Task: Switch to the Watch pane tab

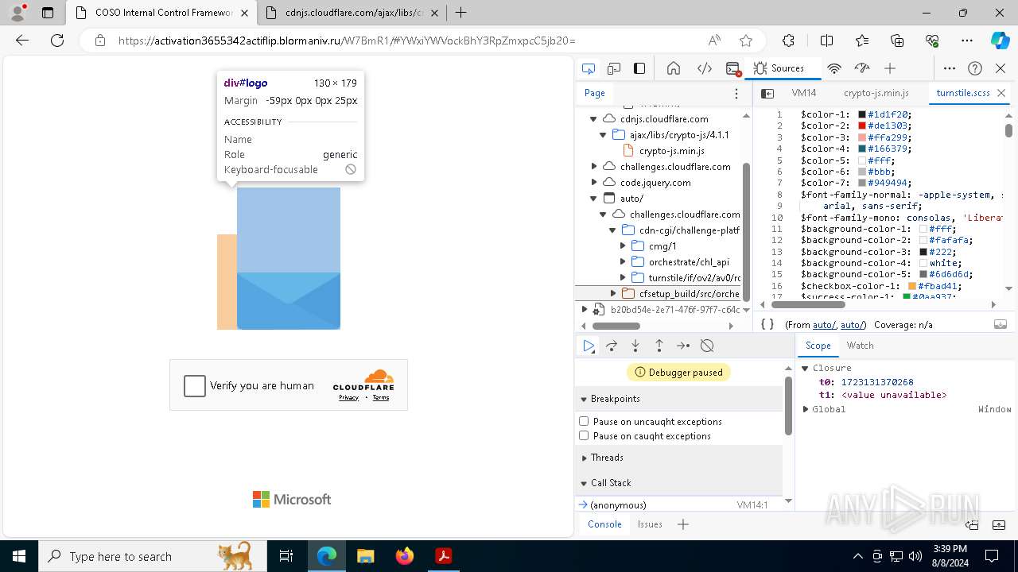Action: tap(860, 346)
